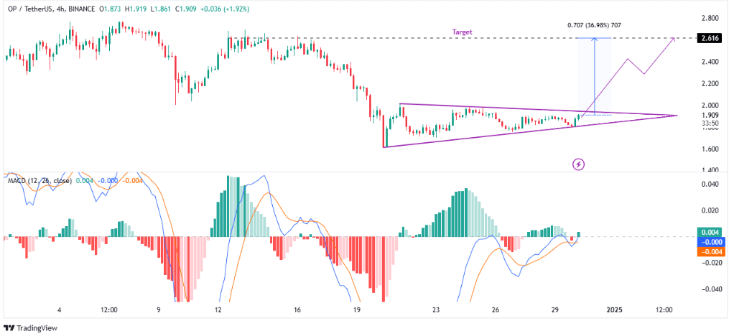Click the 16 date label on time axis
This screenshot has width=729, height=336.
pos(297,310)
